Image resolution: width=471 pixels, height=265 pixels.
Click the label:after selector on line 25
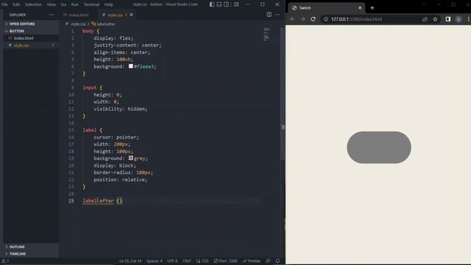(x=98, y=201)
